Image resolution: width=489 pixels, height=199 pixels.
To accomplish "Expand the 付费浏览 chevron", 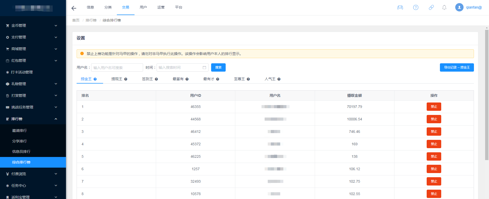I will click(56, 174).
